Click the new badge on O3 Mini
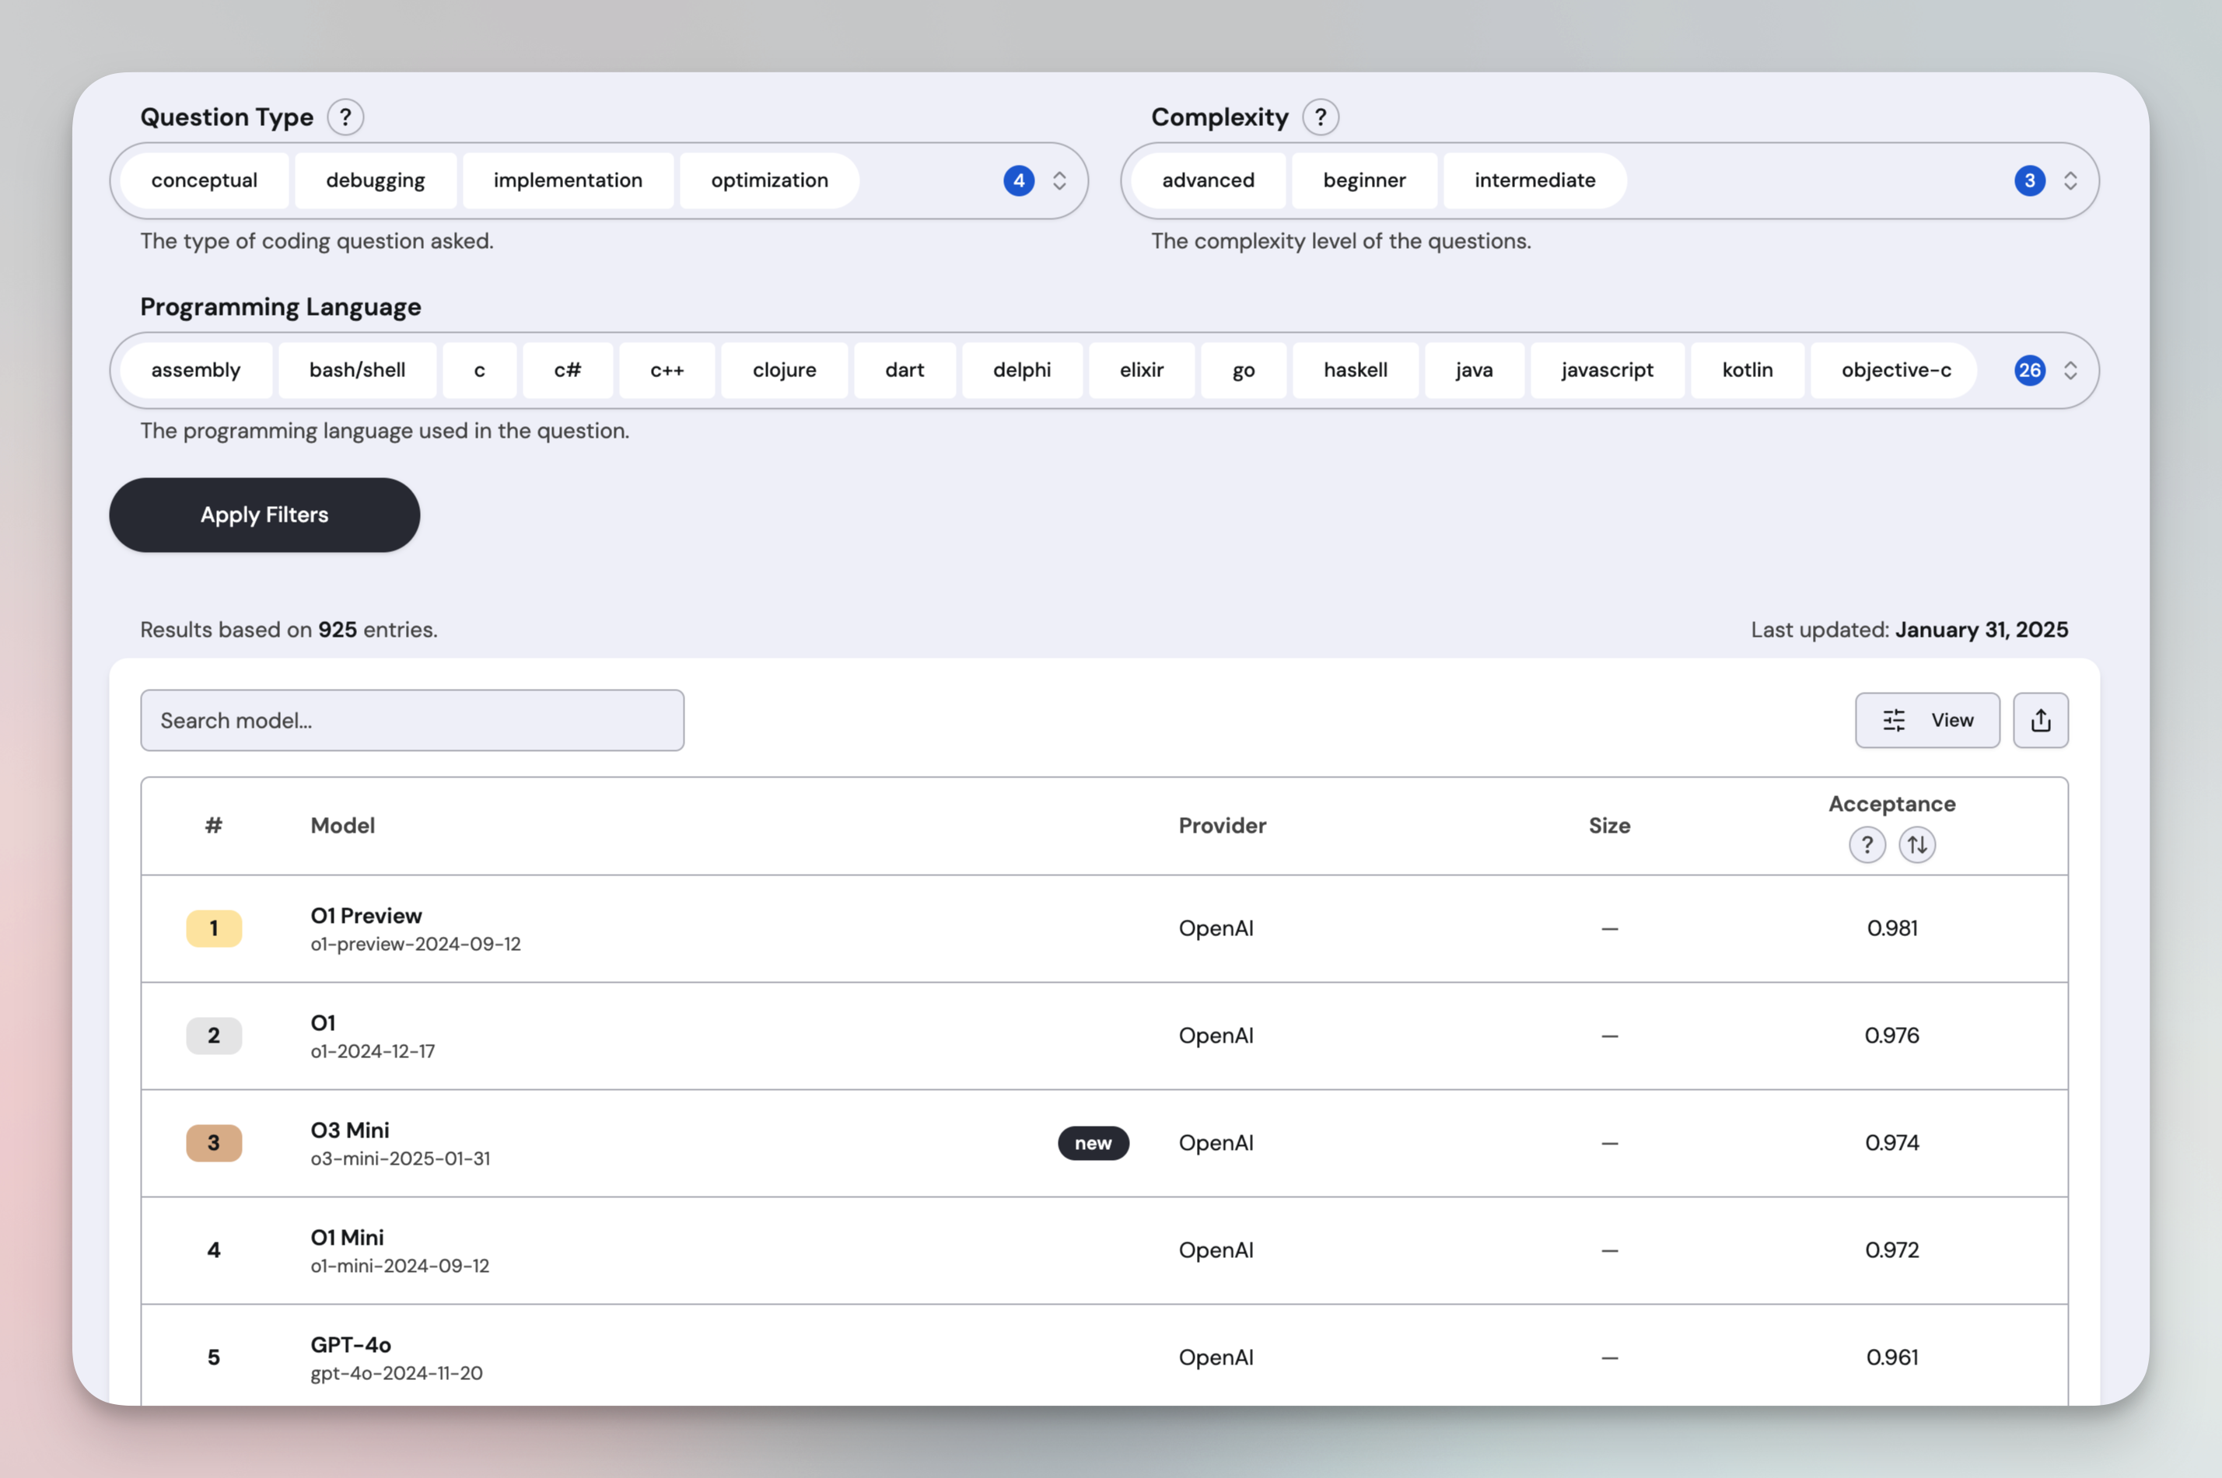The height and width of the screenshot is (1478, 2222). tap(1093, 1142)
